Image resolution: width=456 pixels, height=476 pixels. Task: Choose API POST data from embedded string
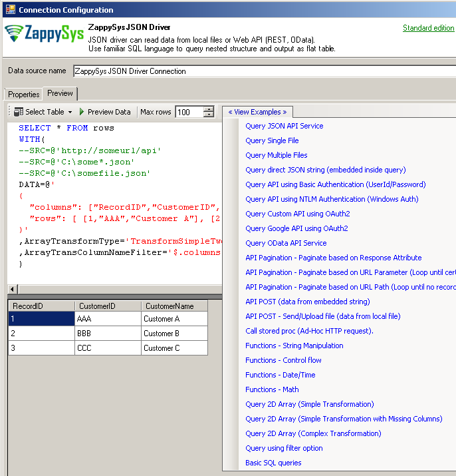[x=308, y=302]
